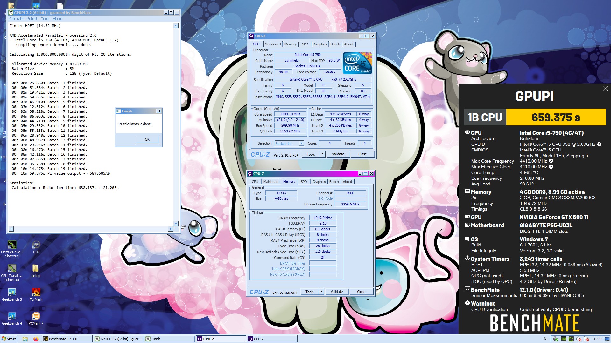611x343 pixels.
Task: Click Max Core Frequency verified shield icon
Action: click(551, 161)
